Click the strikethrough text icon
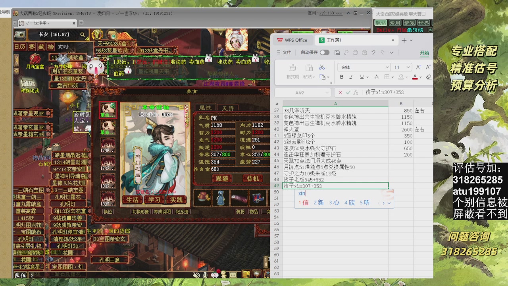Screen dimensions: 508x286 (376, 77)
